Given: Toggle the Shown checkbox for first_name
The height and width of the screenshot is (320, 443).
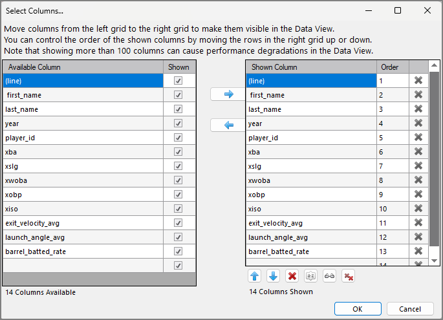Looking at the screenshot, I should (178, 95).
